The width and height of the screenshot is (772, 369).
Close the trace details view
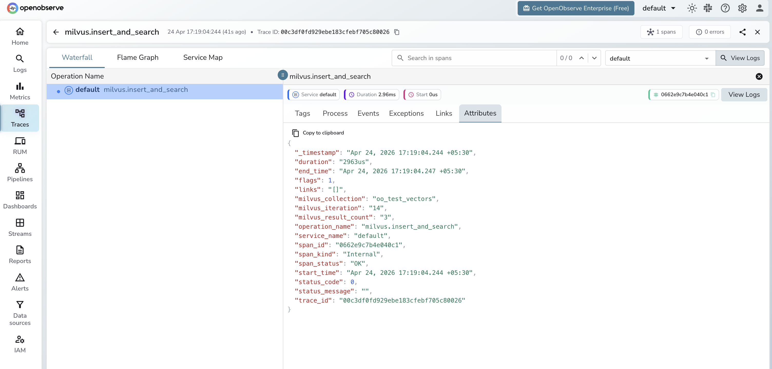coord(757,32)
